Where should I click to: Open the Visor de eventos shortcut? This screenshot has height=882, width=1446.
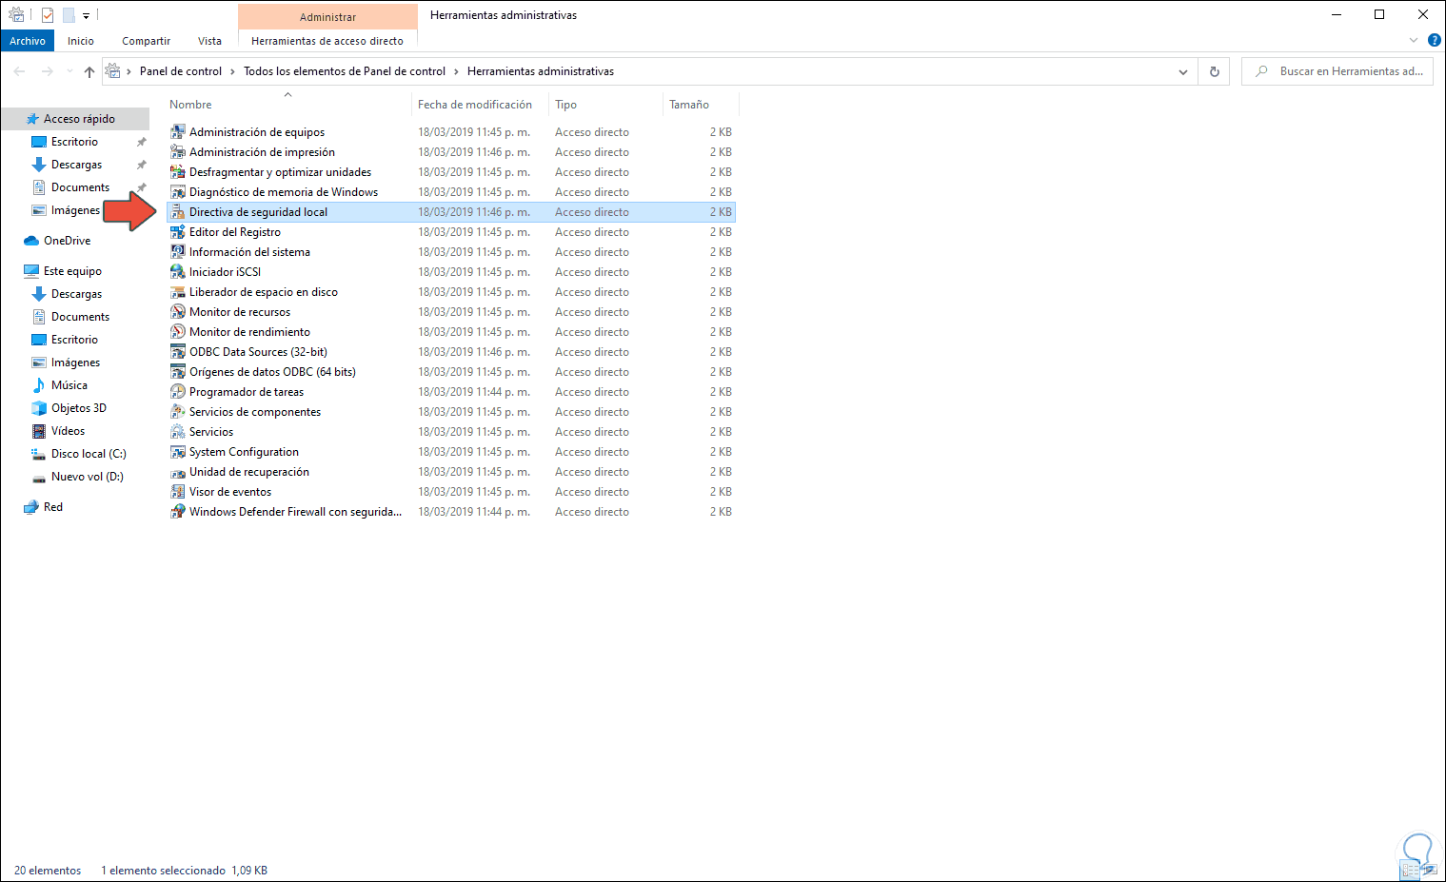[x=229, y=491]
